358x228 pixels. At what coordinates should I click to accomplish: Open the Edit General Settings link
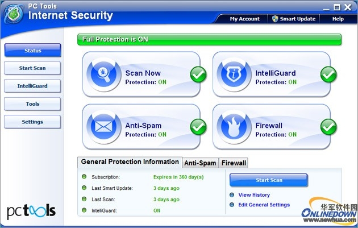pyautogui.click(x=264, y=205)
